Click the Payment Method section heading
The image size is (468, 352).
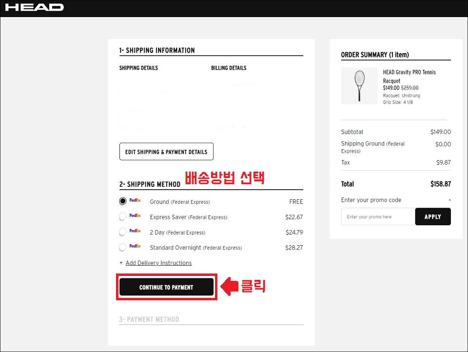(x=149, y=319)
